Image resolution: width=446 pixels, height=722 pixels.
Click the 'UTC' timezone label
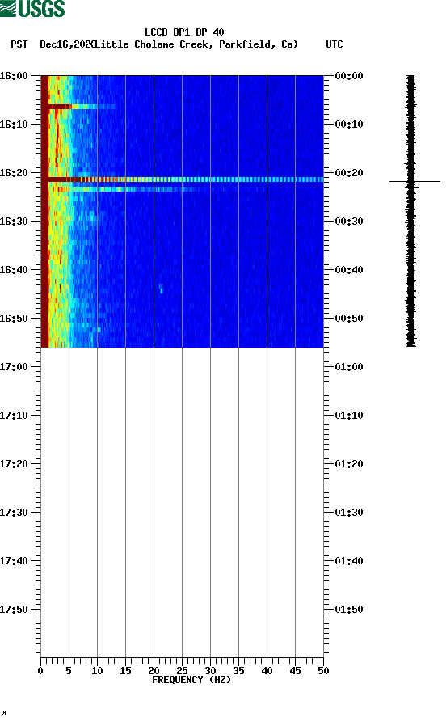tap(334, 44)
